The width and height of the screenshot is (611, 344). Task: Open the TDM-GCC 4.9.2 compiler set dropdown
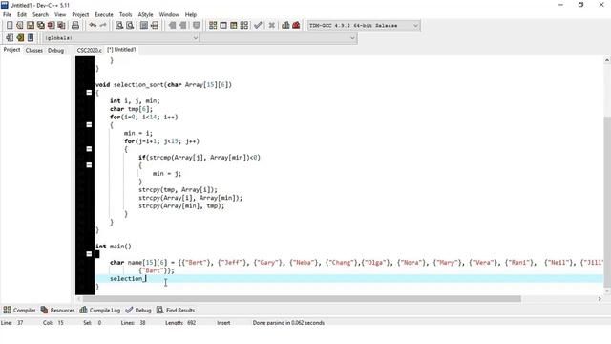[x=364, y=26]
